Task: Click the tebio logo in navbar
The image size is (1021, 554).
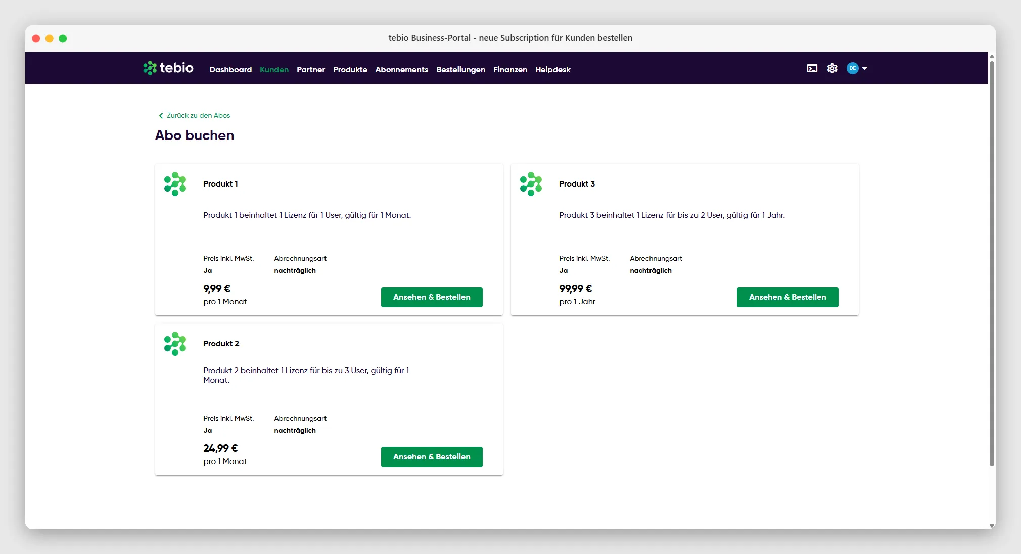Action: tap(168, 68)
